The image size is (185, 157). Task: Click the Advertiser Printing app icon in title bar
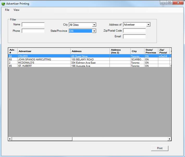(3, 4)
